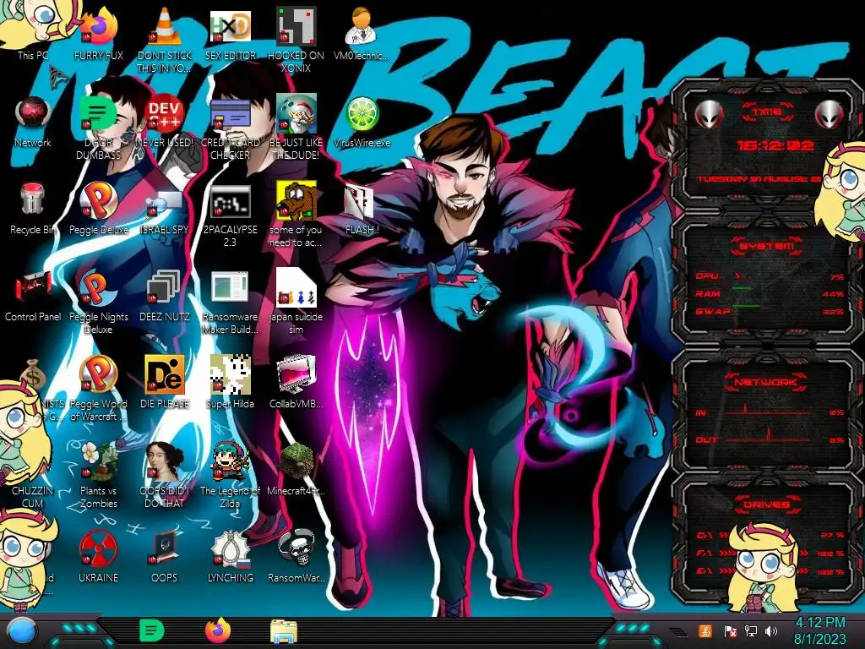Open Firefox from the taskbar
The image size is (865, 649).
(x=218, y=630)
